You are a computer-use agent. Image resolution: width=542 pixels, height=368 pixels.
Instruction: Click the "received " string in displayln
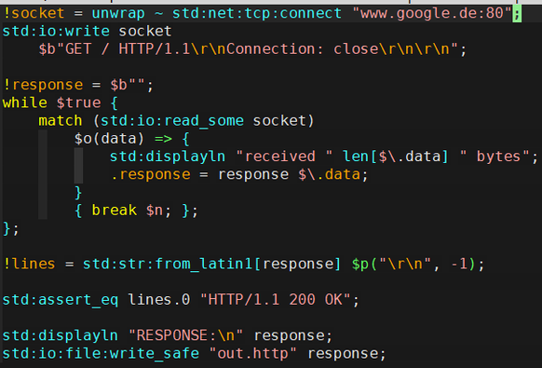(284, 157)
